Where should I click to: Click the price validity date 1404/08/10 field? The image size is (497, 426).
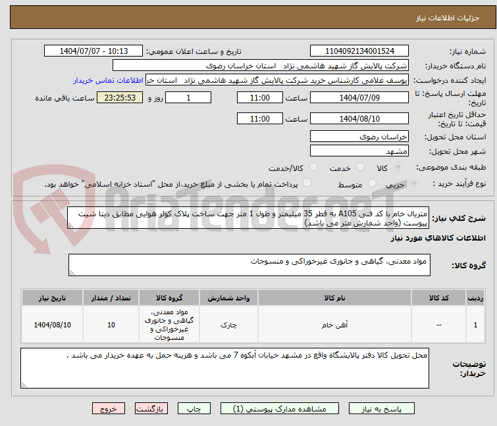(359, 118)
